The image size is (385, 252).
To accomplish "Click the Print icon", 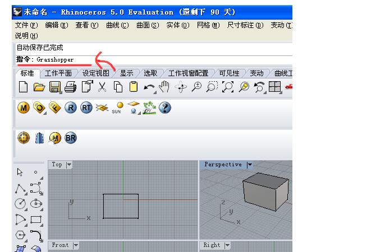I will point(70,87).
